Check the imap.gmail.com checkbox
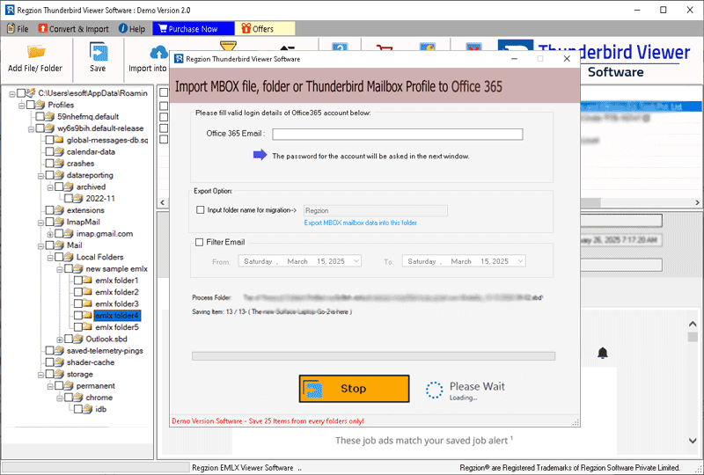 [x=59, y=233]
